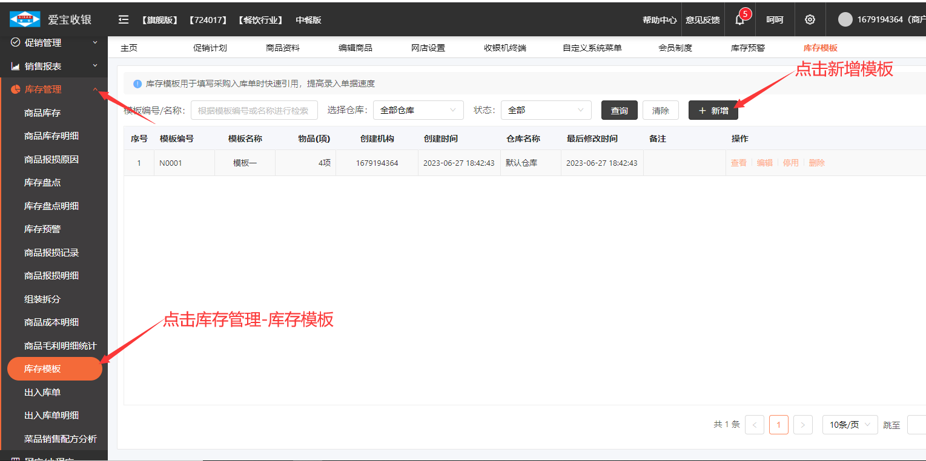
Task: Click the user avatar circle
Action: (x=845, y=19)
